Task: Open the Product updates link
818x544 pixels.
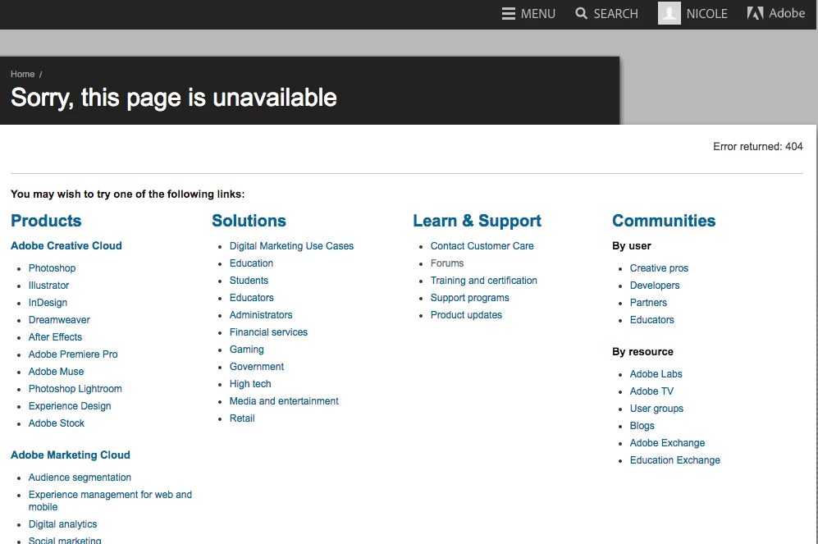Action: (466, 314)
